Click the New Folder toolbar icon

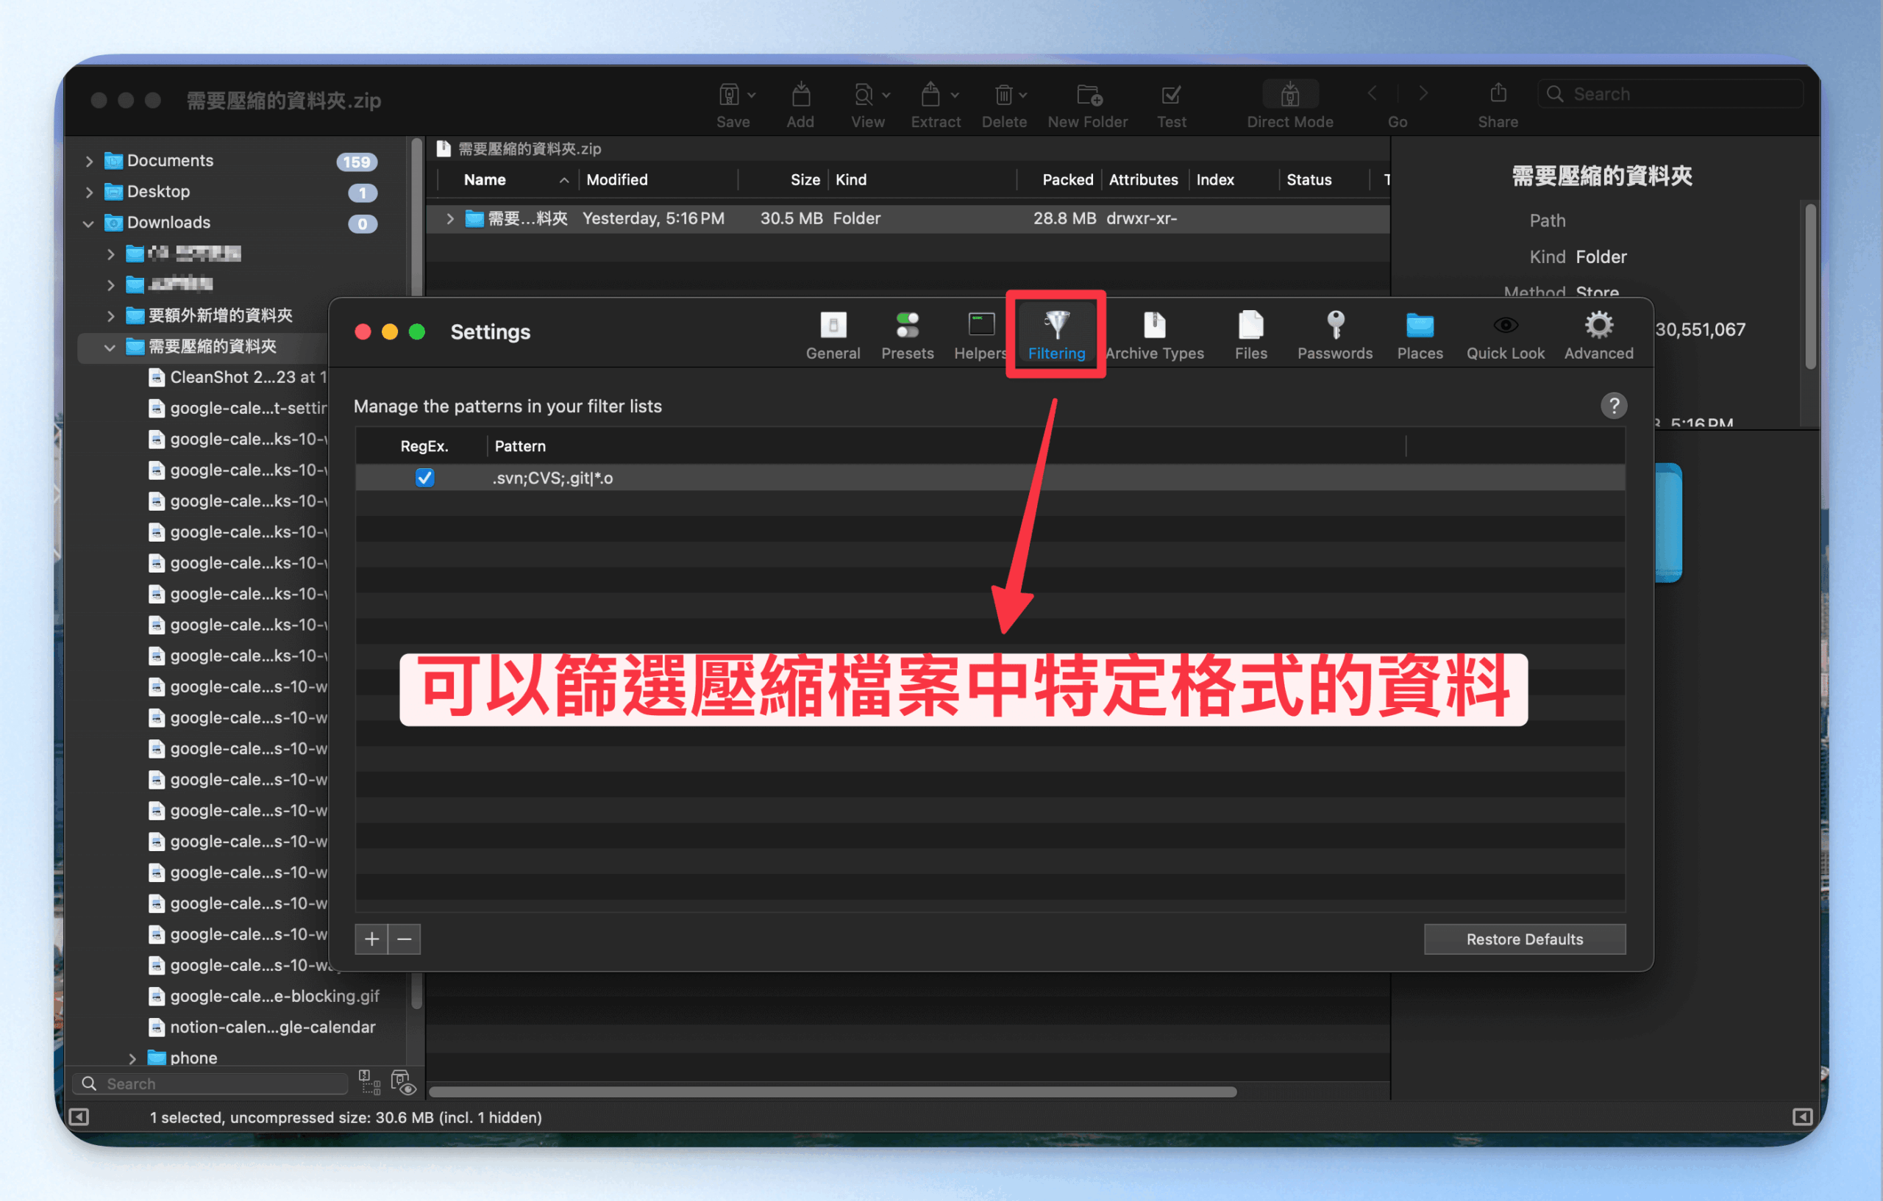[1088, 96]
